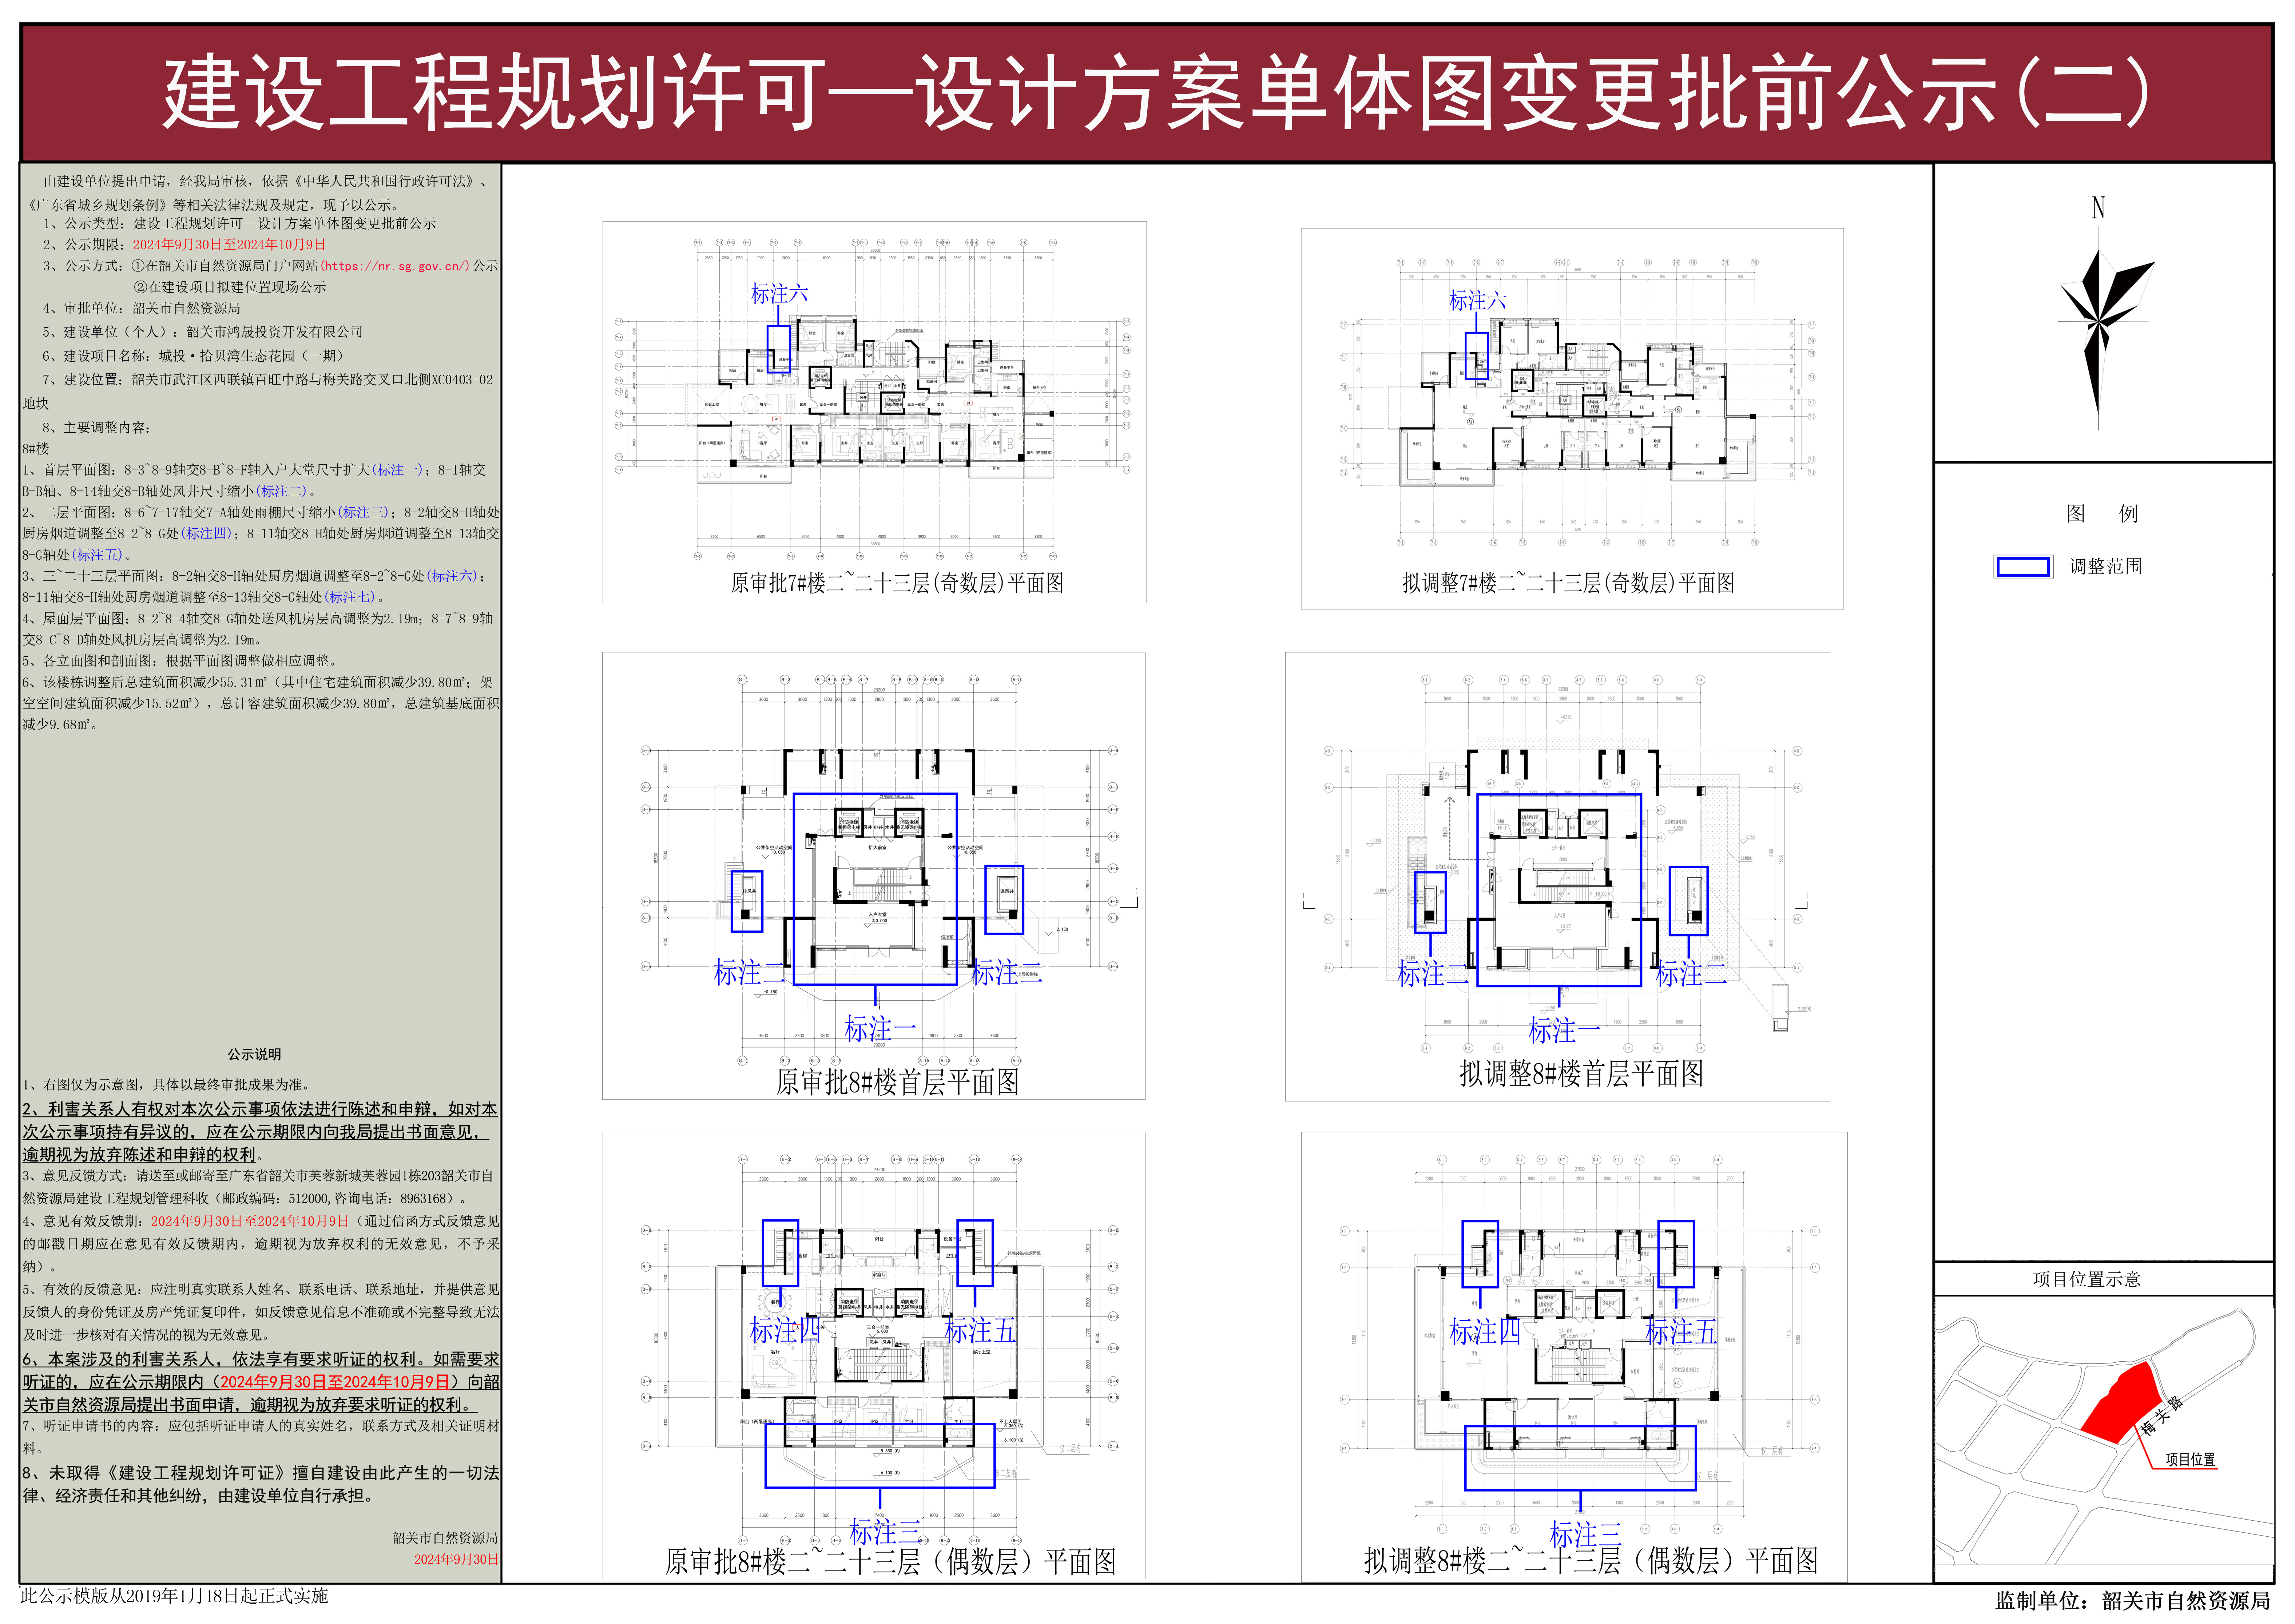
Task: Click the 项目位置 callout label on map
Action: [x=2190, y=1460]
